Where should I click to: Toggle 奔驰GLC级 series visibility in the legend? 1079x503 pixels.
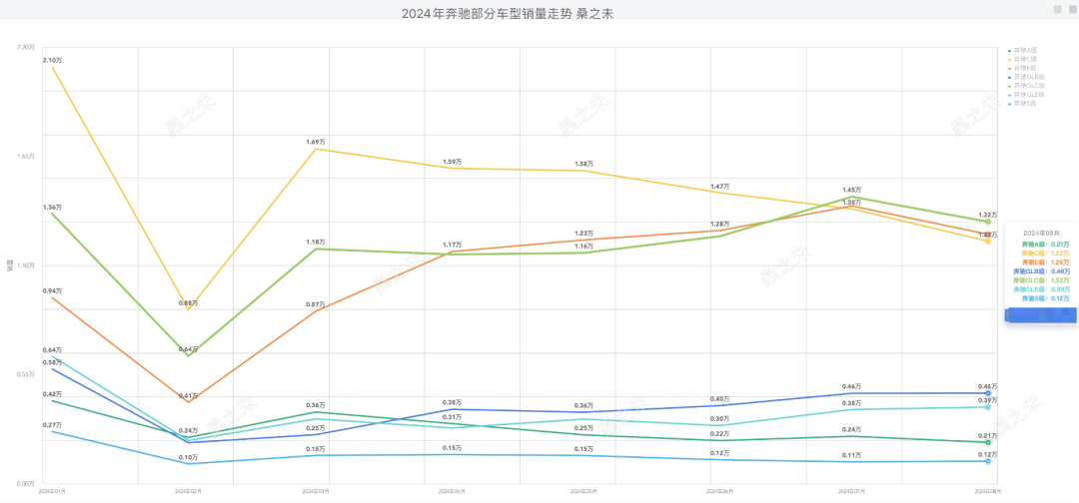pos(1028,86)
